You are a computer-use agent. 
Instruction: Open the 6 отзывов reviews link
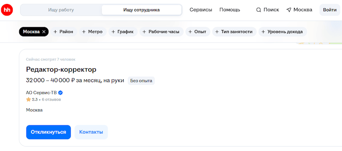(51, 100)
